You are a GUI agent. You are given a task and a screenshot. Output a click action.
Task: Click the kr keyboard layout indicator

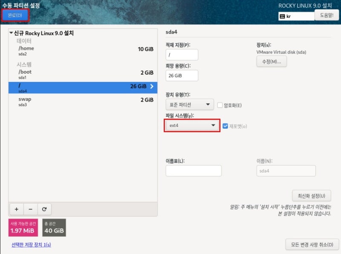click(x=296, y=16)
